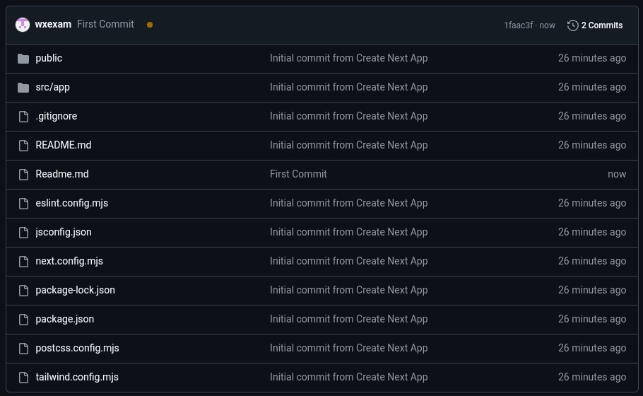Click the orange pending status dot
The height and width of the screenshot is (396, 643).
coord(150,25)
